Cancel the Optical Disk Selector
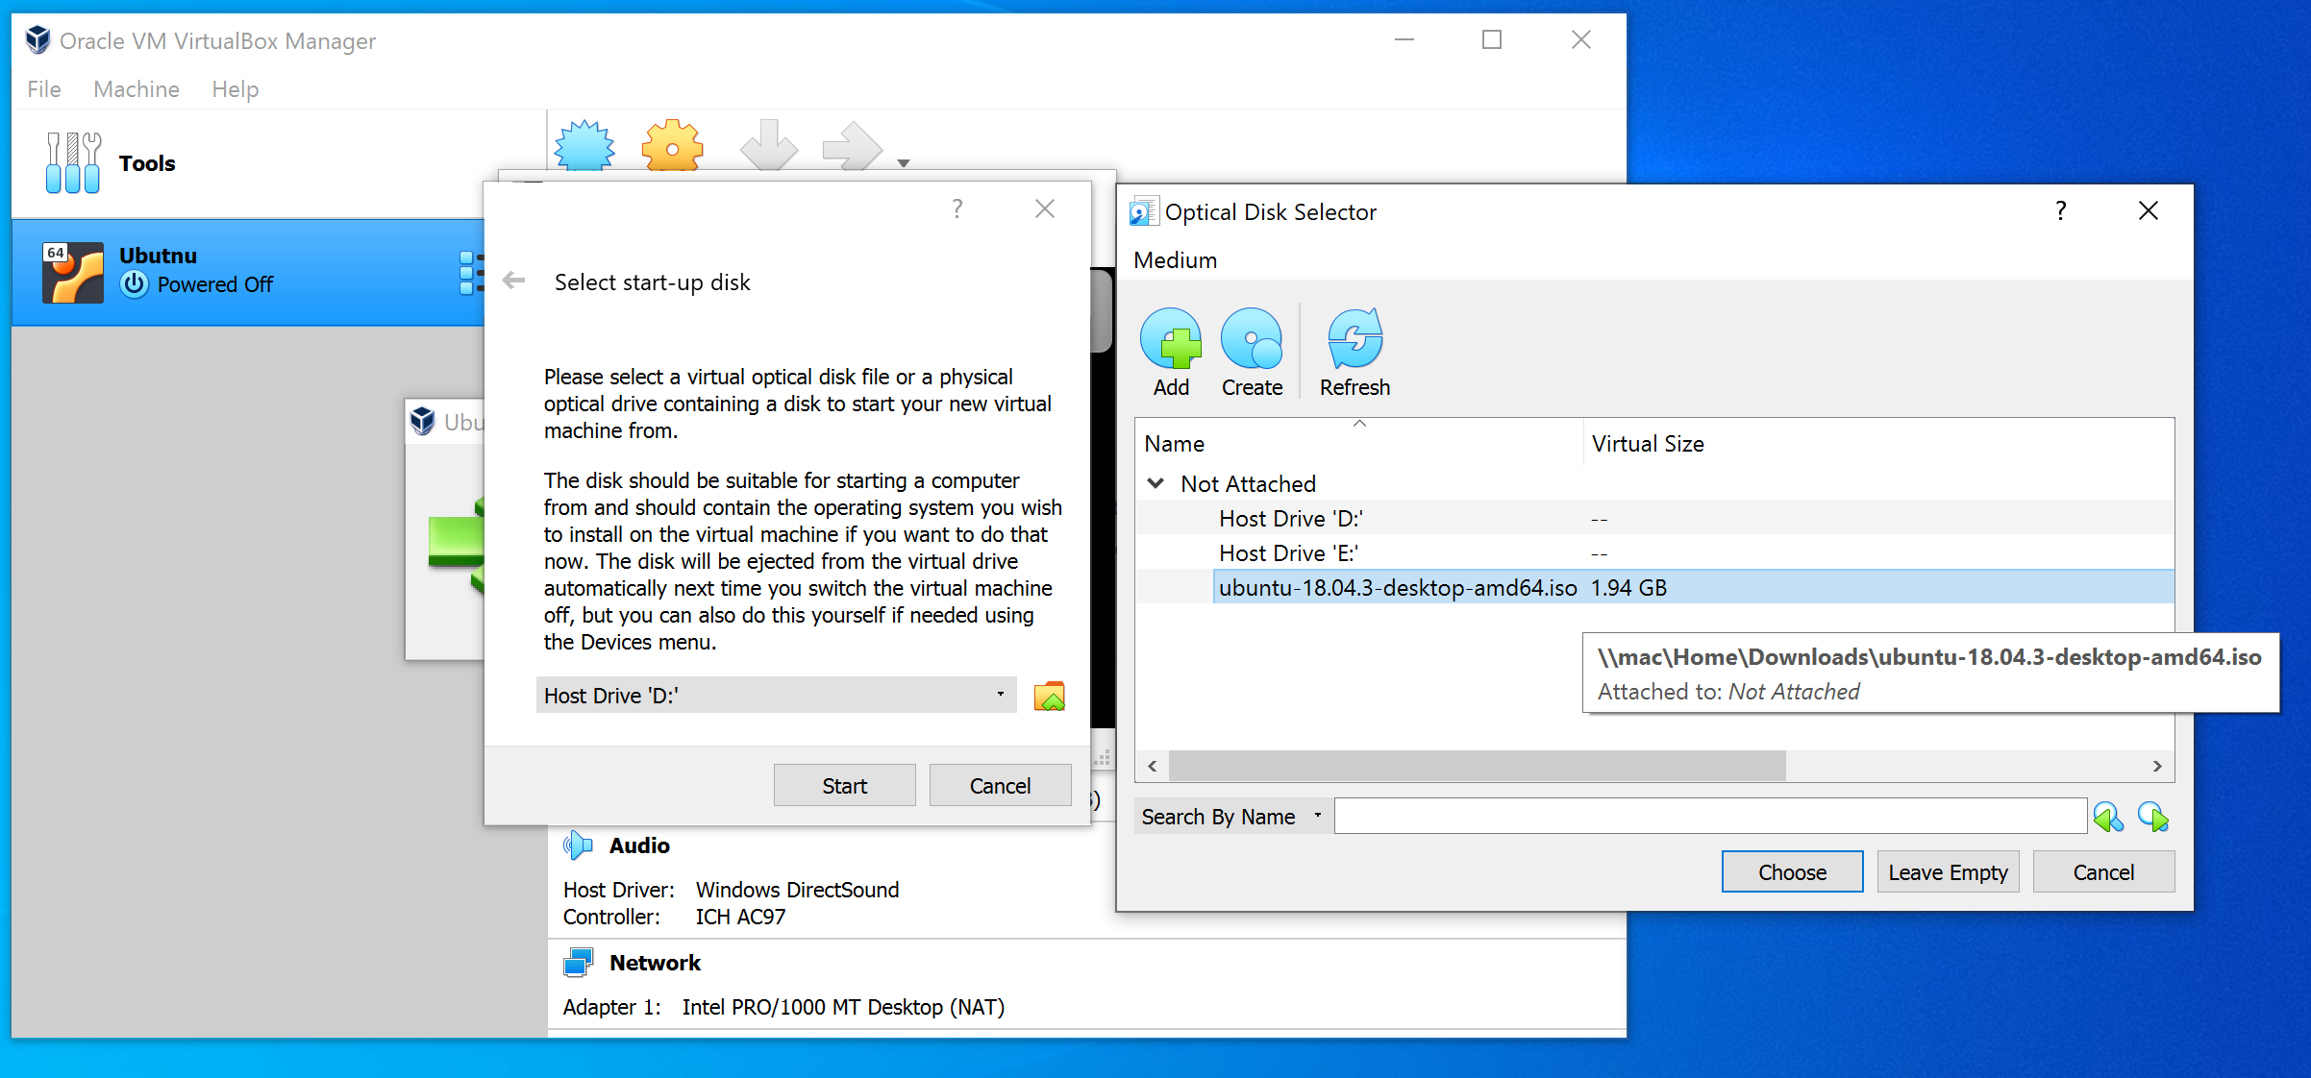This screenshot has width=2311, height=1078. [x=2103, y=872]
